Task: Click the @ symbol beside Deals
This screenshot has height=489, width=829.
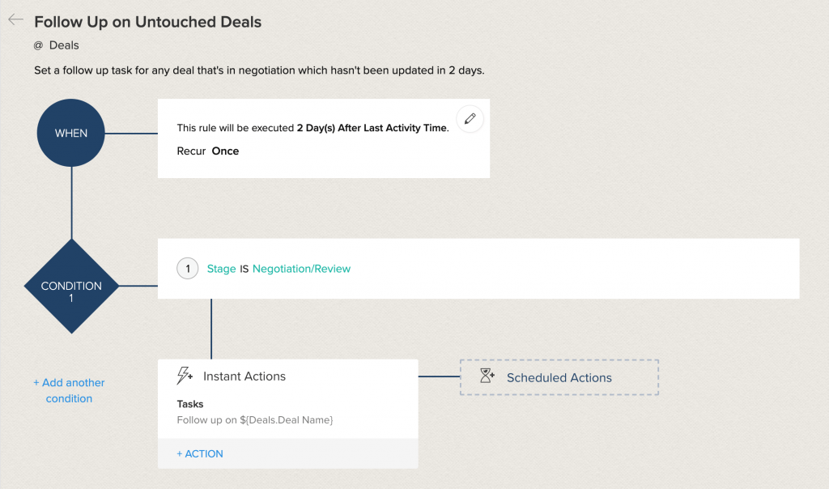Action: tap(38, 45)
